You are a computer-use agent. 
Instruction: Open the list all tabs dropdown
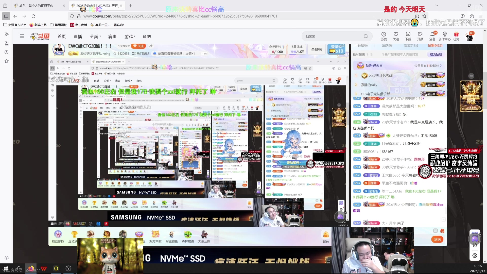pos(437,5)
